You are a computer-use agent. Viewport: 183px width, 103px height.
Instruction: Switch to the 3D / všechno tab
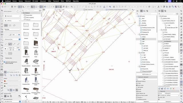tap(88, 9)
